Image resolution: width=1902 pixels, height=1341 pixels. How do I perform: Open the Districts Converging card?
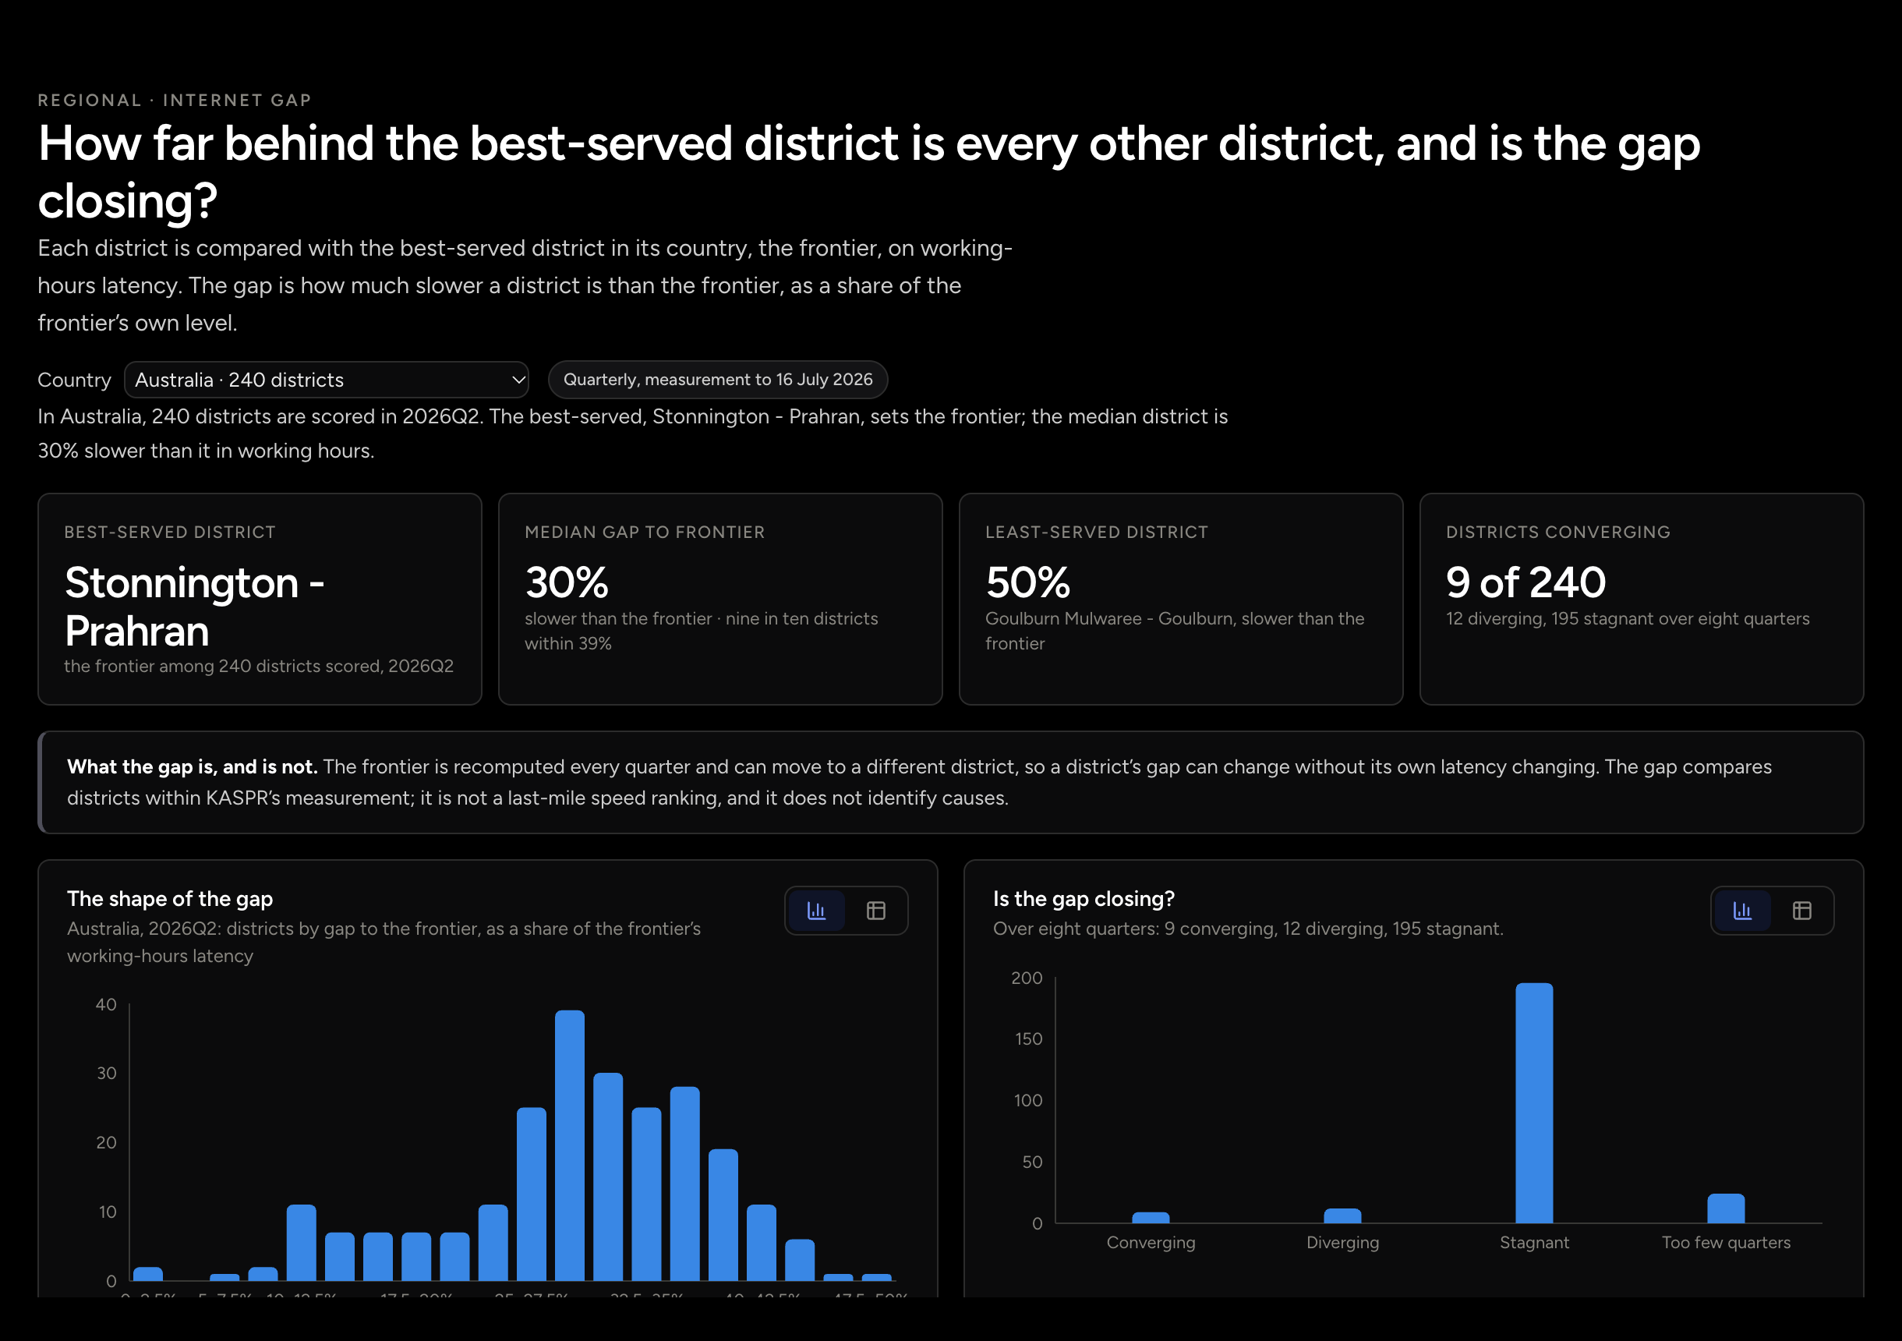(1642, 600)
